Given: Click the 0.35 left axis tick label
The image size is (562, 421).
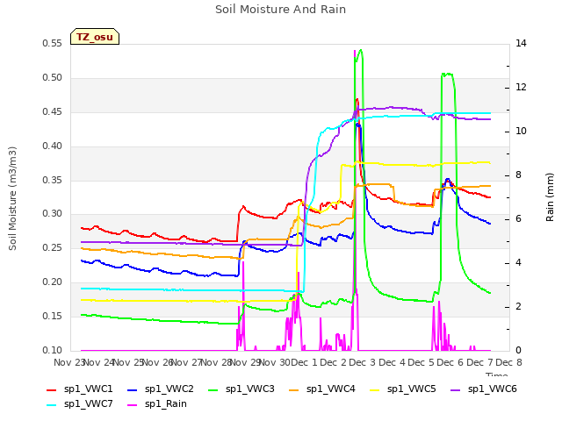Looking at the screenshot, I should point(52,180).
